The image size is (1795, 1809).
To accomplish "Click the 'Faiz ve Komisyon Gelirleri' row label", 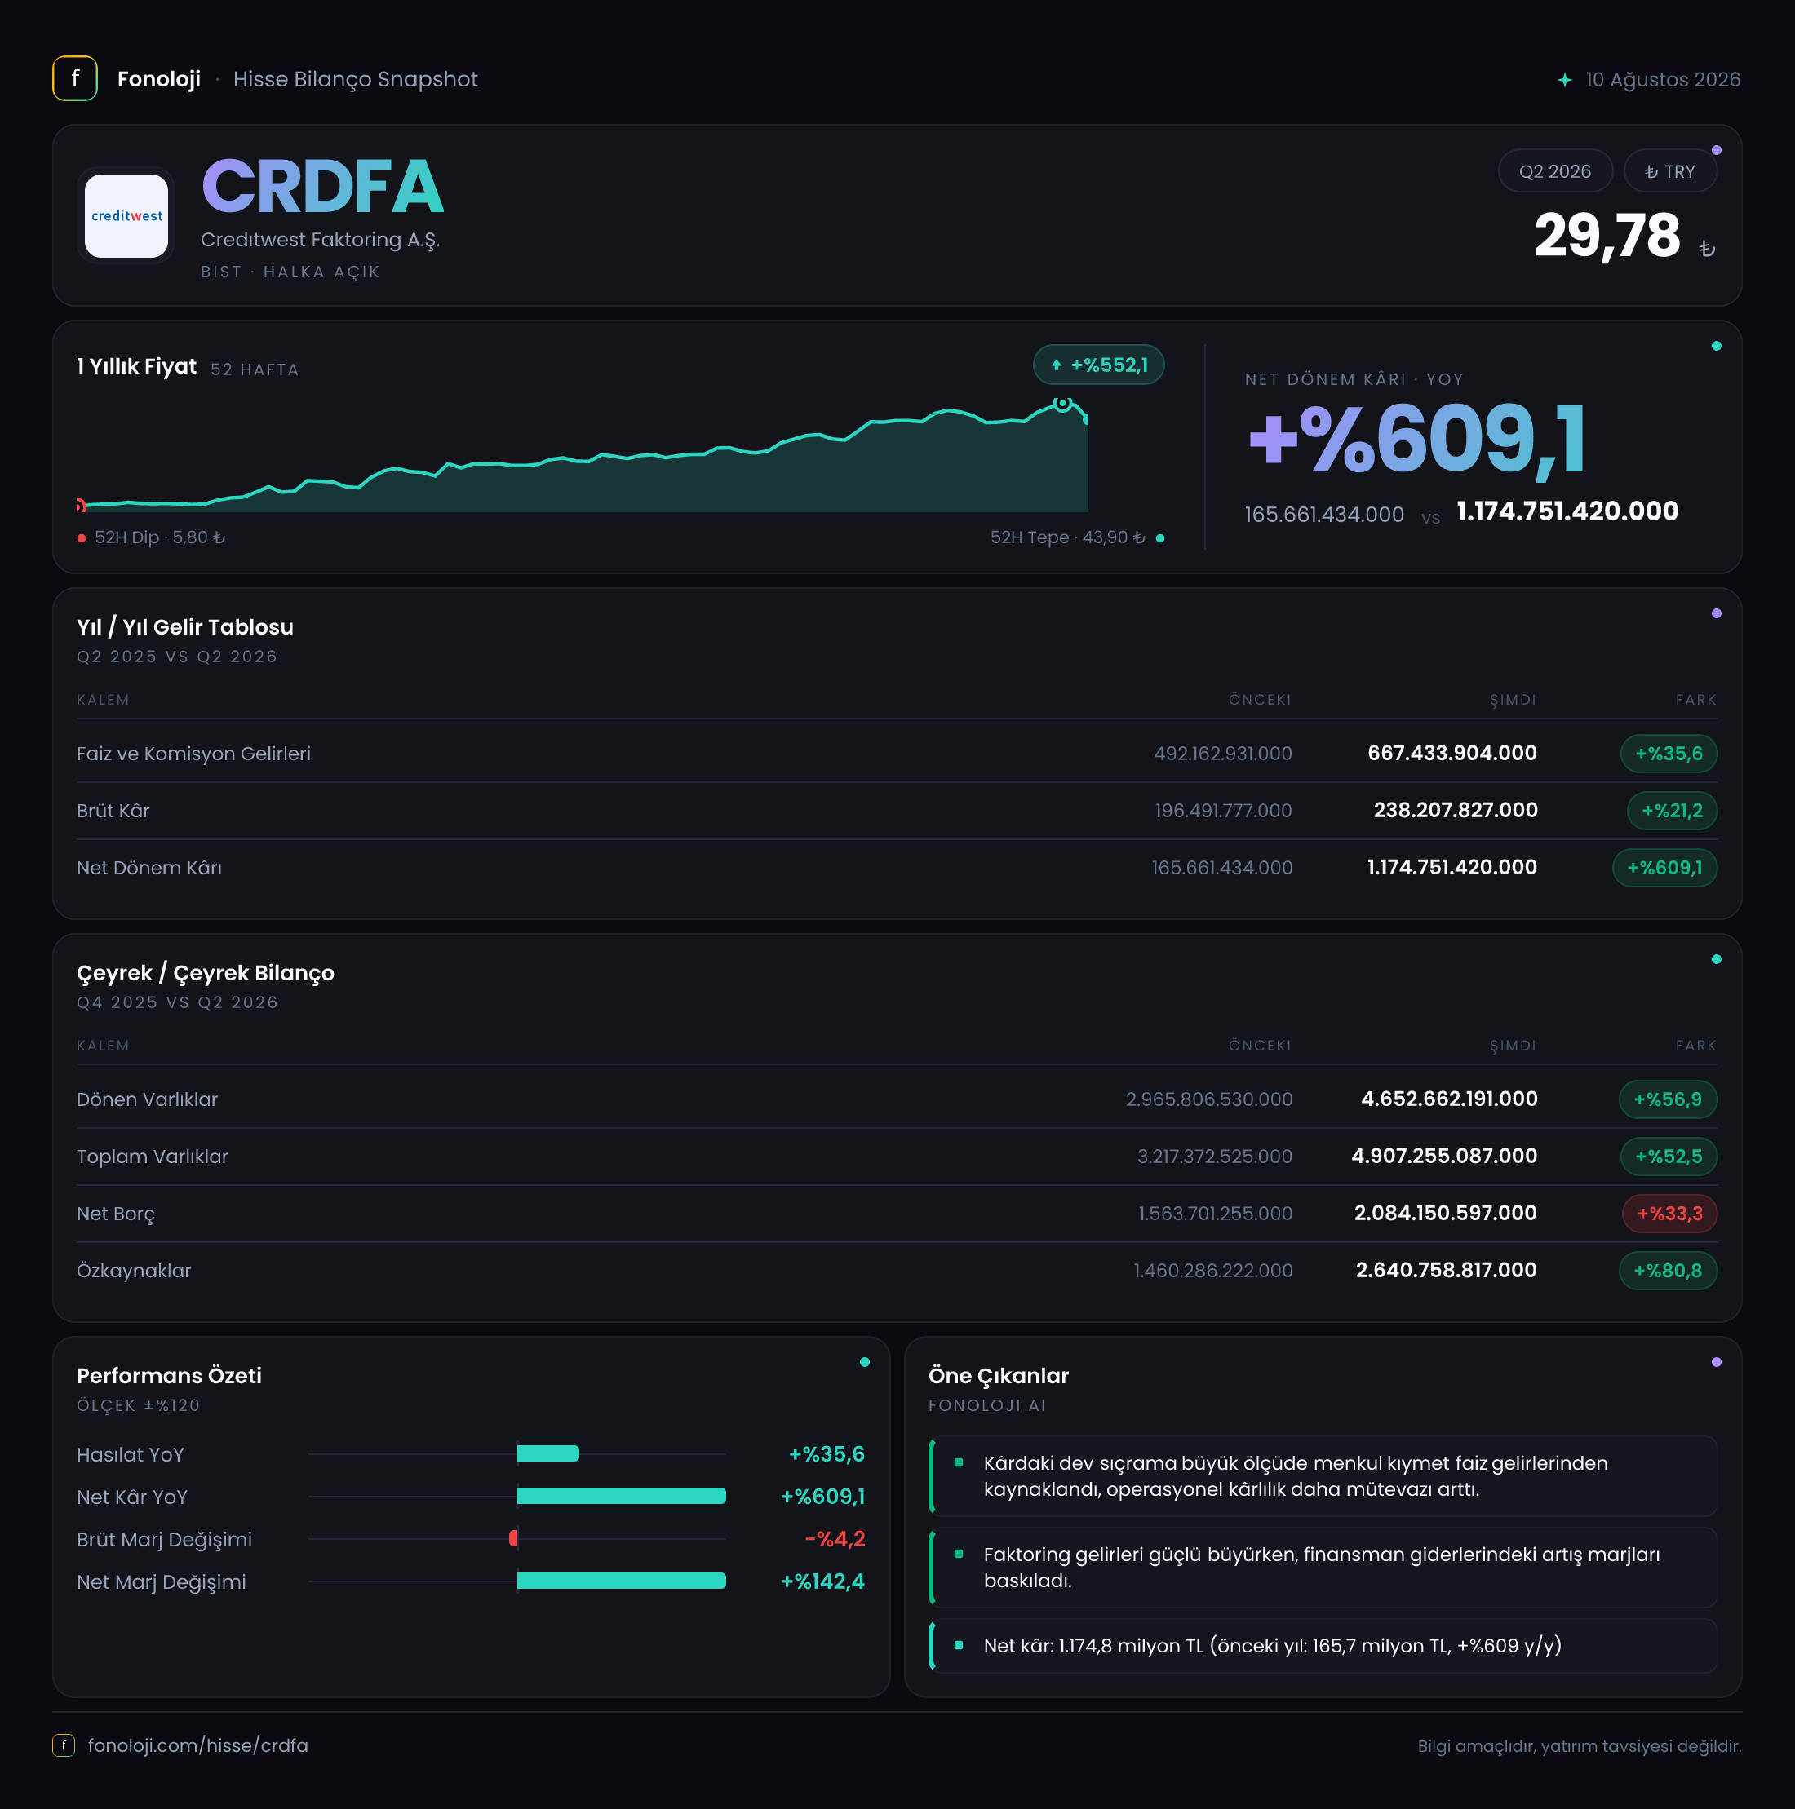I will tap(194, 754).
